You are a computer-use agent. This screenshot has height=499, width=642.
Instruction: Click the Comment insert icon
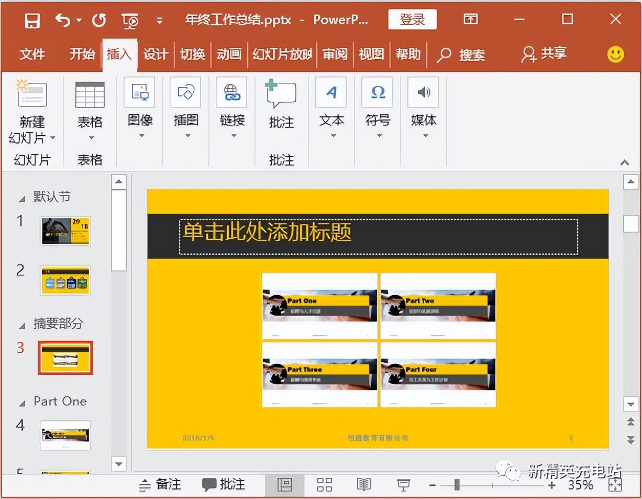(281, 93)
